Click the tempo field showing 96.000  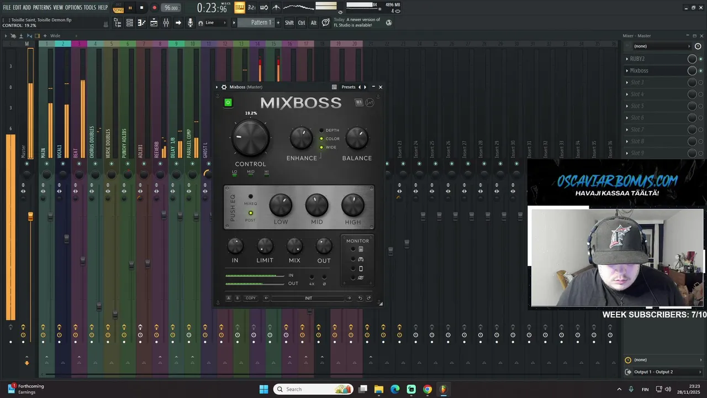(x=171, y=8)
